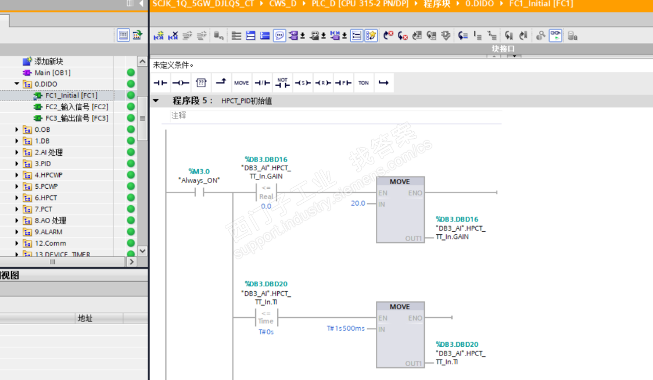The height and width of the screenshot is (380, 653).
Task: Insert Set coil from favorites
Action: (x=303, y=83)
